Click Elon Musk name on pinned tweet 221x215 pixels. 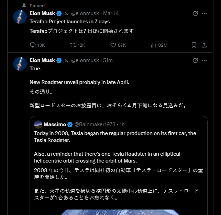coord(42,13)
